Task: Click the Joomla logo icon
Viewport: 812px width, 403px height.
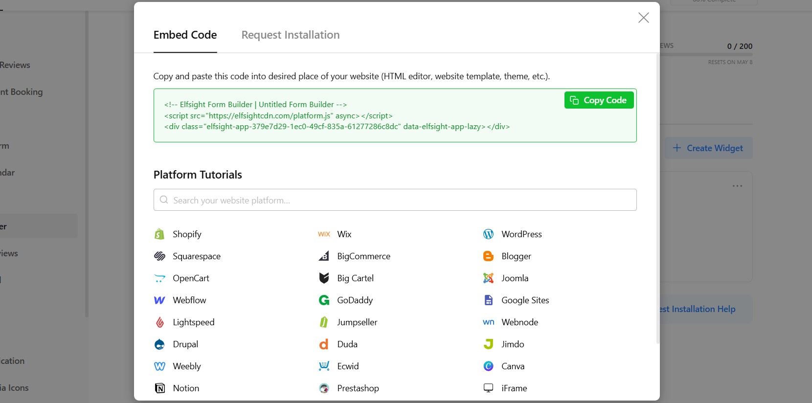Action: (x=488, y=278)
